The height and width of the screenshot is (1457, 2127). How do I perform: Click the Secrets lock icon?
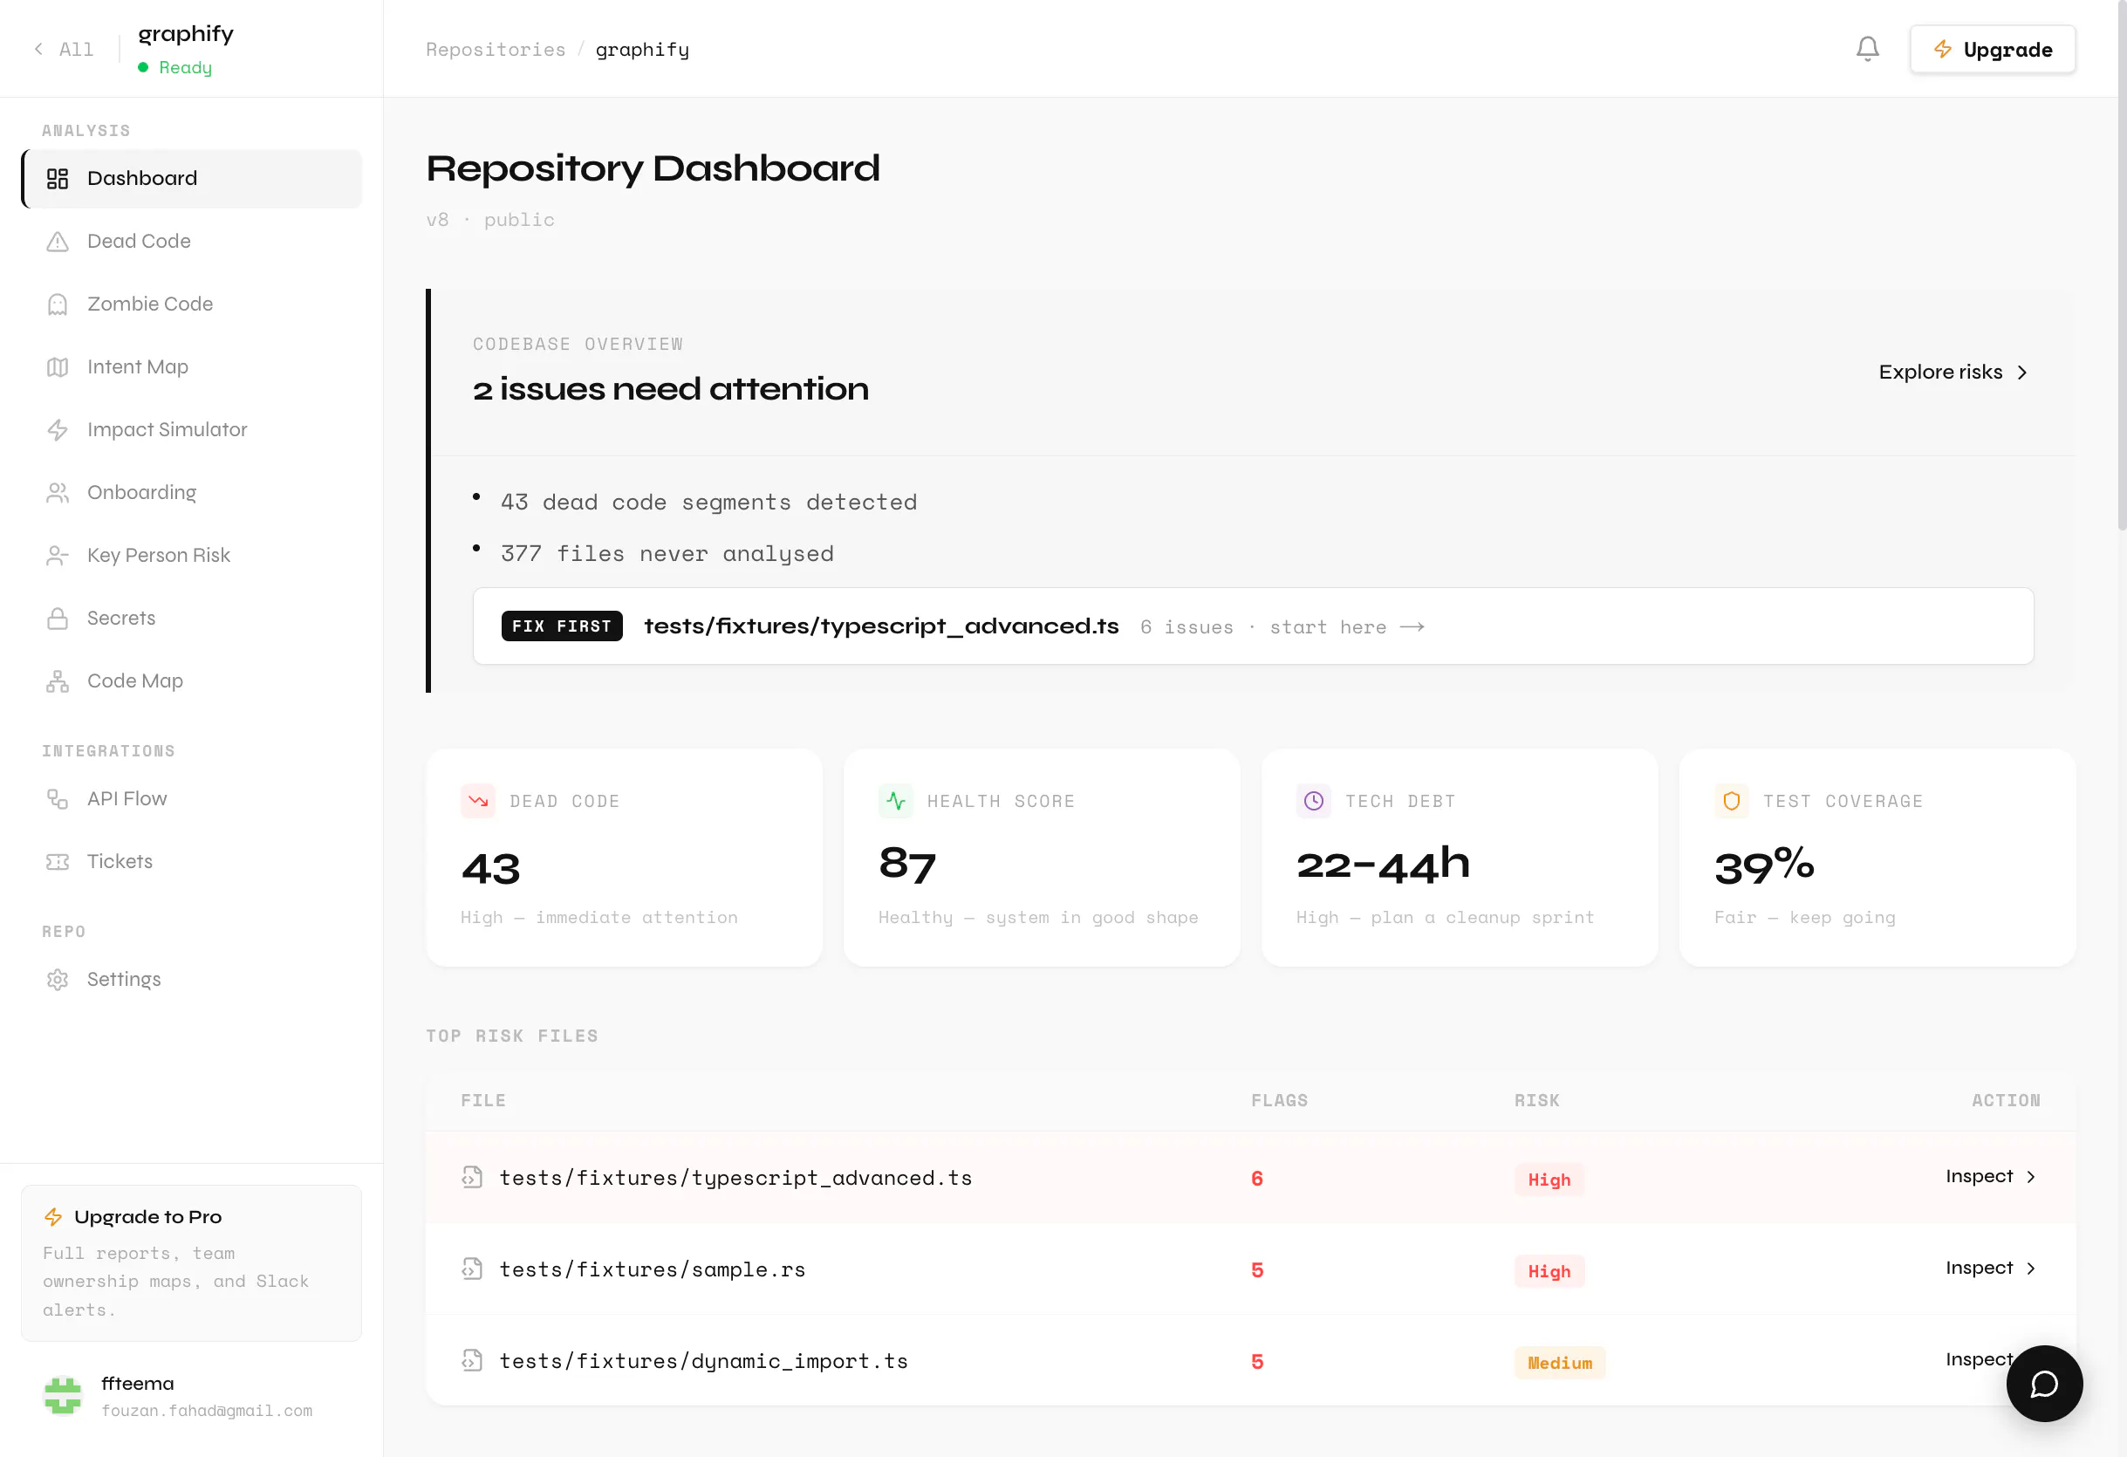[x=58, y=619]
